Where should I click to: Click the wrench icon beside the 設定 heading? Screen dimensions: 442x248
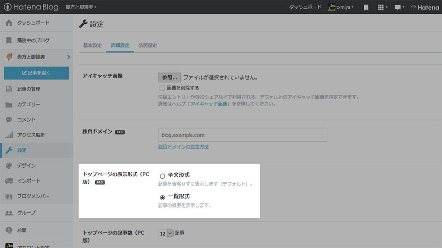tap(83, 24)
